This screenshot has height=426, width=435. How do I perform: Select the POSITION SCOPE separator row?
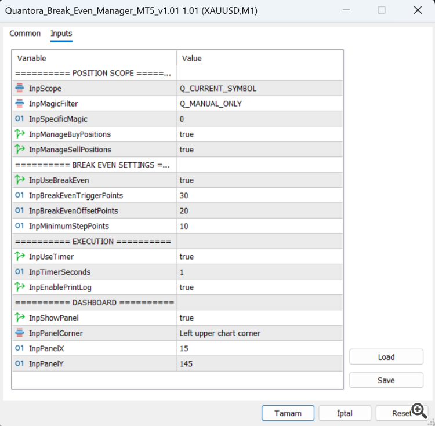(177, 73)
